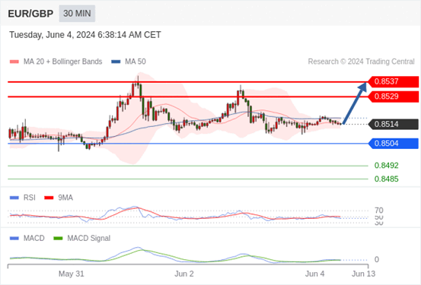Click the MA 50 legend label

click(136, 62)
